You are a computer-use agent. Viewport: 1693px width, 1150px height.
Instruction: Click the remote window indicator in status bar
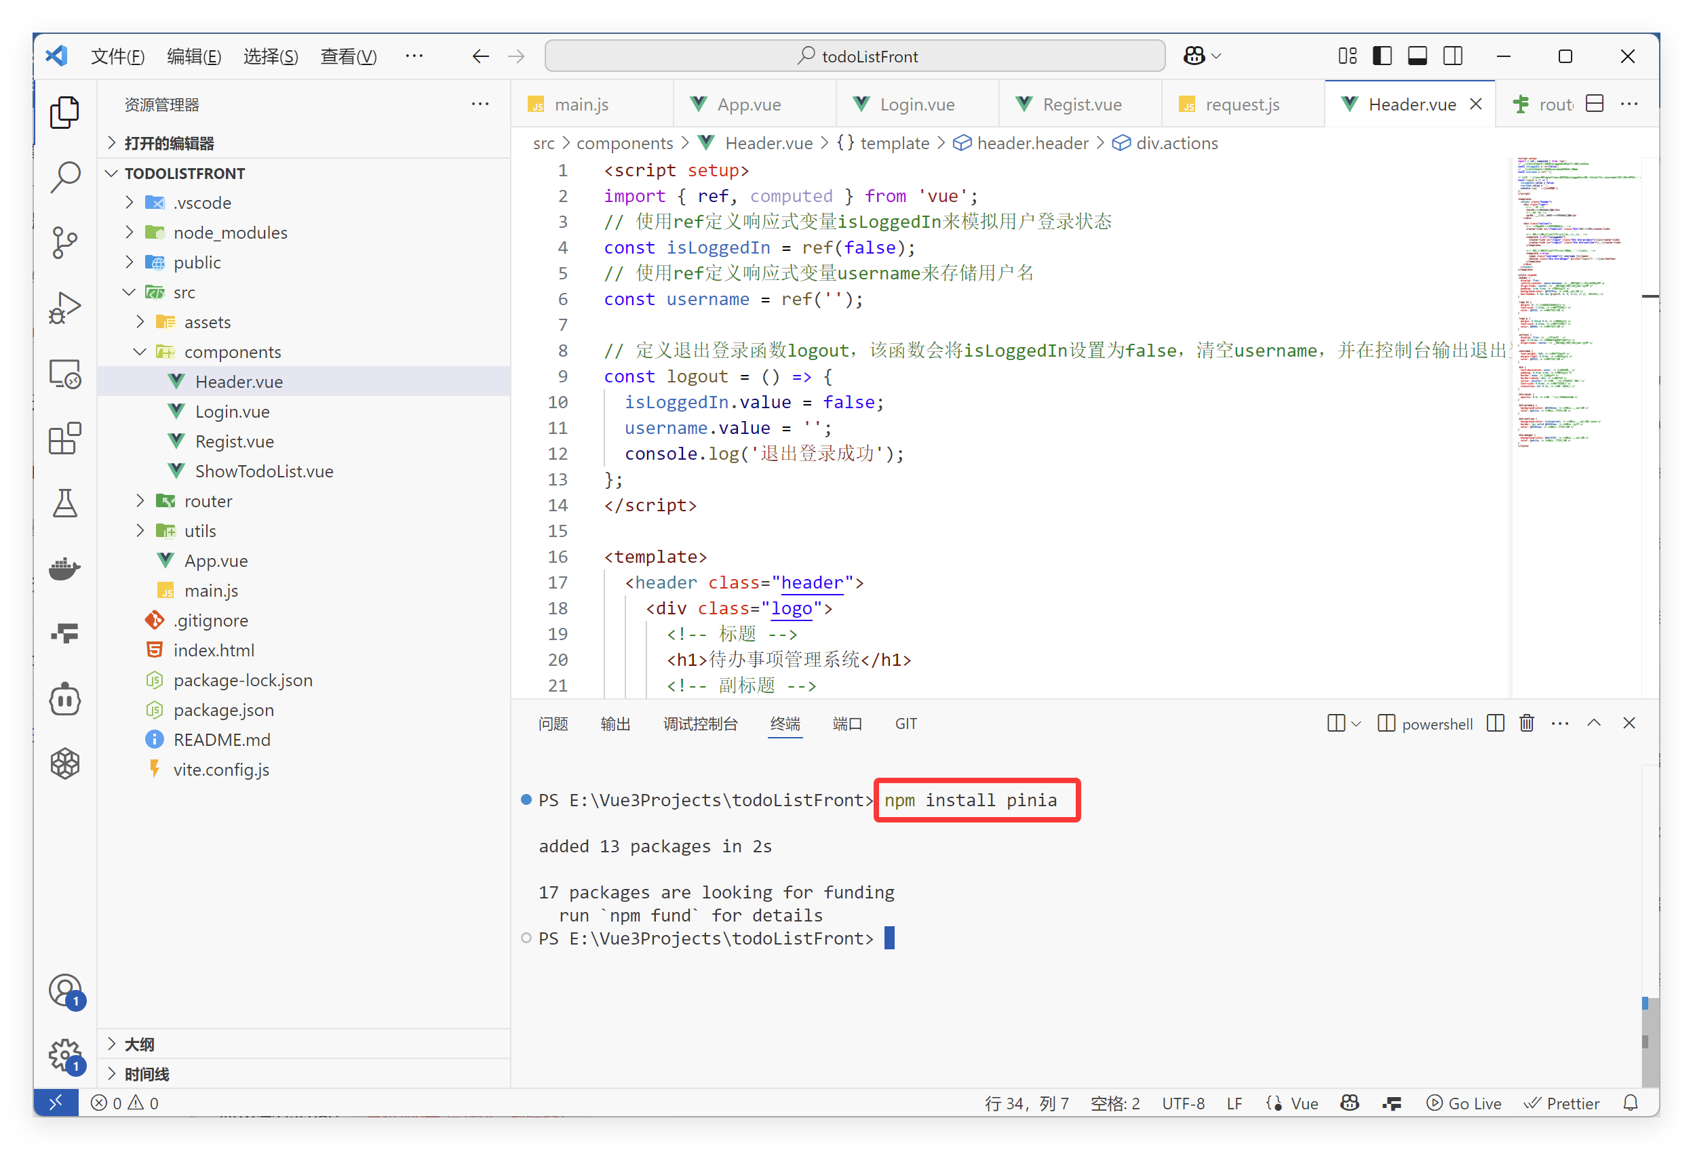(56, 1103)
